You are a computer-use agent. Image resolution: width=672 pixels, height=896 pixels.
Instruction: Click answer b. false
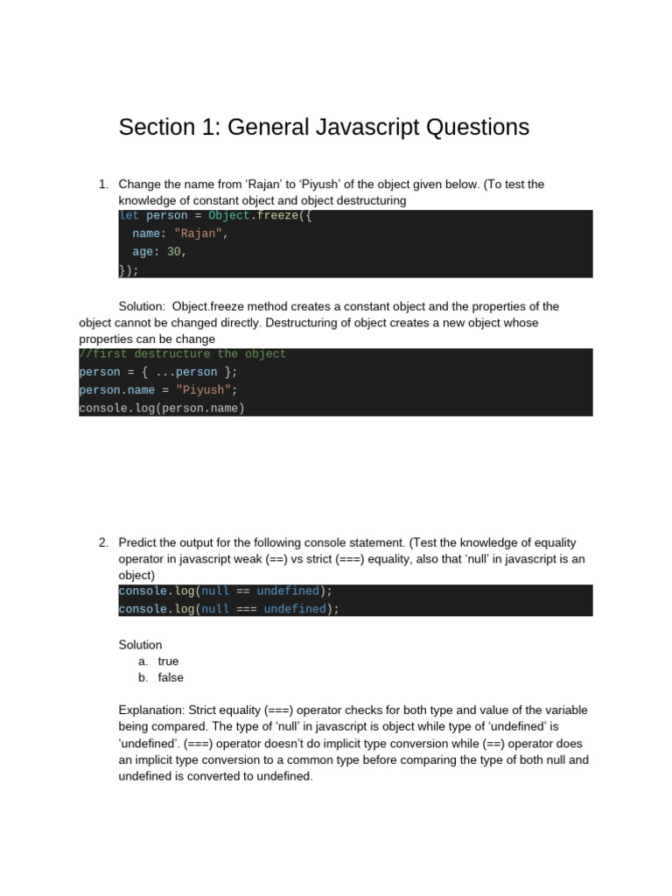[161, 678]
